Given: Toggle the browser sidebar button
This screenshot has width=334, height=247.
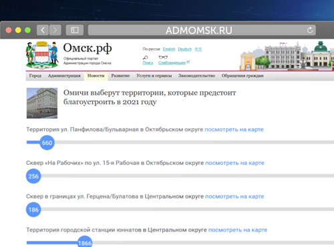Looking at the screenshot, I should [75, 30].
